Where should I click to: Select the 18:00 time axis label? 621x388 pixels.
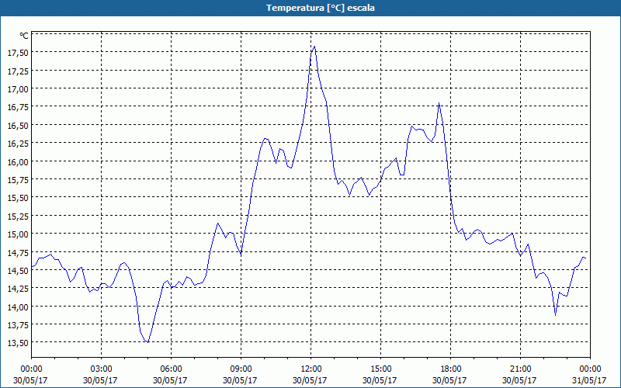tap(451, 369)
